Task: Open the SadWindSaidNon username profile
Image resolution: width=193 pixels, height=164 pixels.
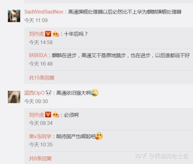Action: [x=44, y=12]
